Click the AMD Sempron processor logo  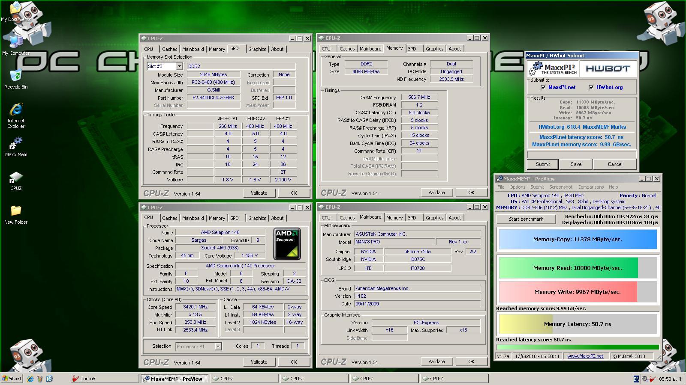[x=287, y=244]
